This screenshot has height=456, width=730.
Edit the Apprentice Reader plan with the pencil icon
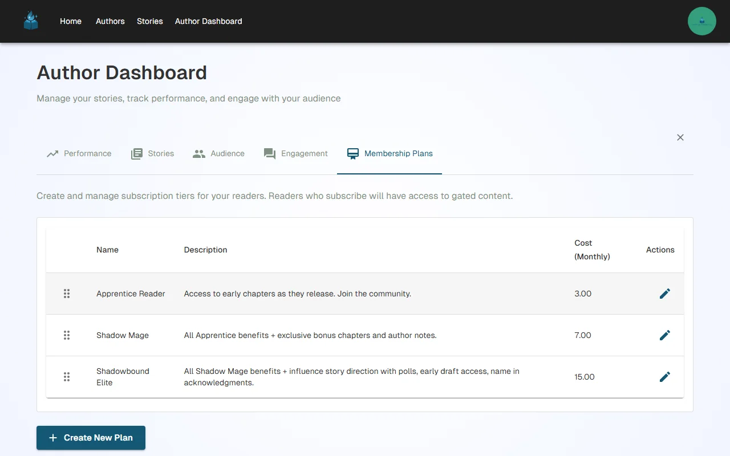click(x=664, y=294)
